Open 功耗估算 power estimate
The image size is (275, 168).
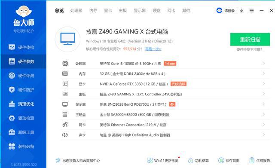pyautogui.click(x=199, y=160)
